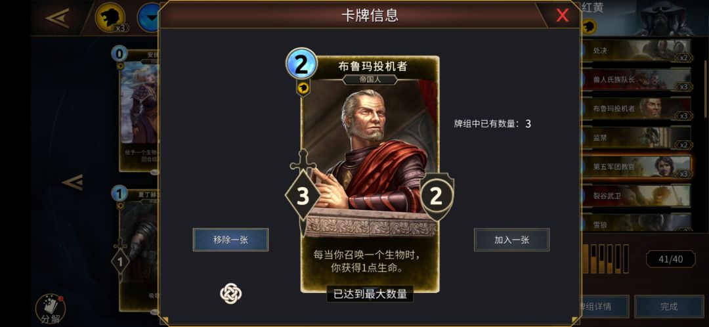Select 处决 in the deck list
Image resolution: width=709 pixels, height=327 pixels.
click(635, 51)
